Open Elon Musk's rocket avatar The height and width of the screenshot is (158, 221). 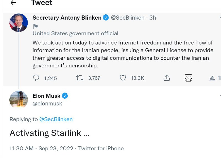coord(19,99)
